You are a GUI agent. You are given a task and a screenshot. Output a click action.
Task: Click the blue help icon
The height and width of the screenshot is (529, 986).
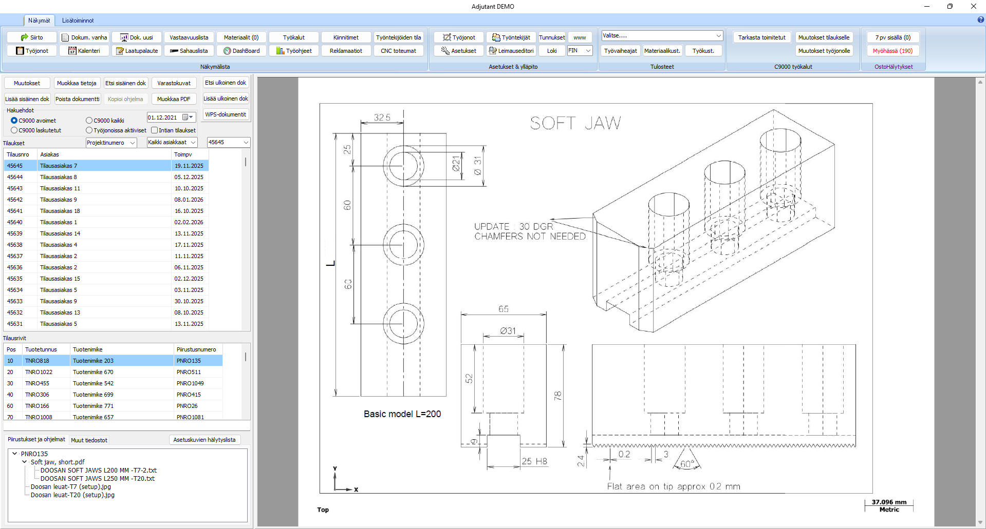coord(981,19)
